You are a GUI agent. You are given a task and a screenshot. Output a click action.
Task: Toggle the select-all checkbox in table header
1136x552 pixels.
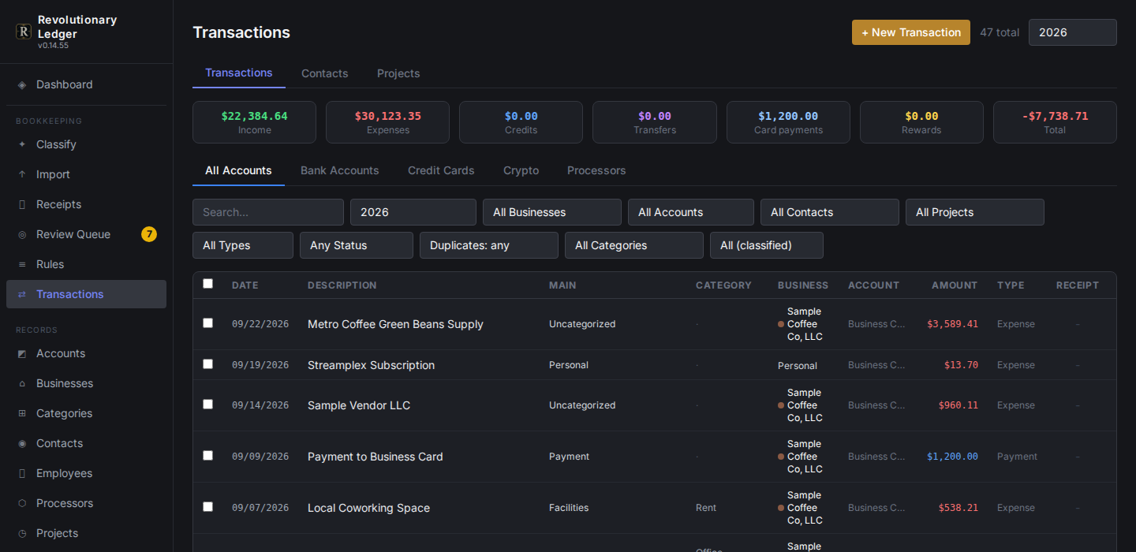click(x=207, y=284)
